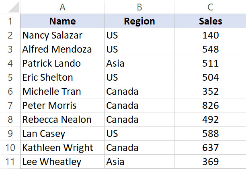Select column C header
This screenshot has height=169, width=246.
pos(210,7)
